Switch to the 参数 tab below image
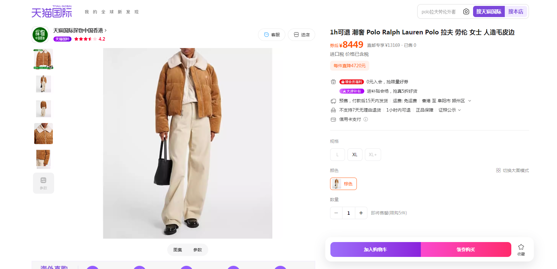 point(198,250)
